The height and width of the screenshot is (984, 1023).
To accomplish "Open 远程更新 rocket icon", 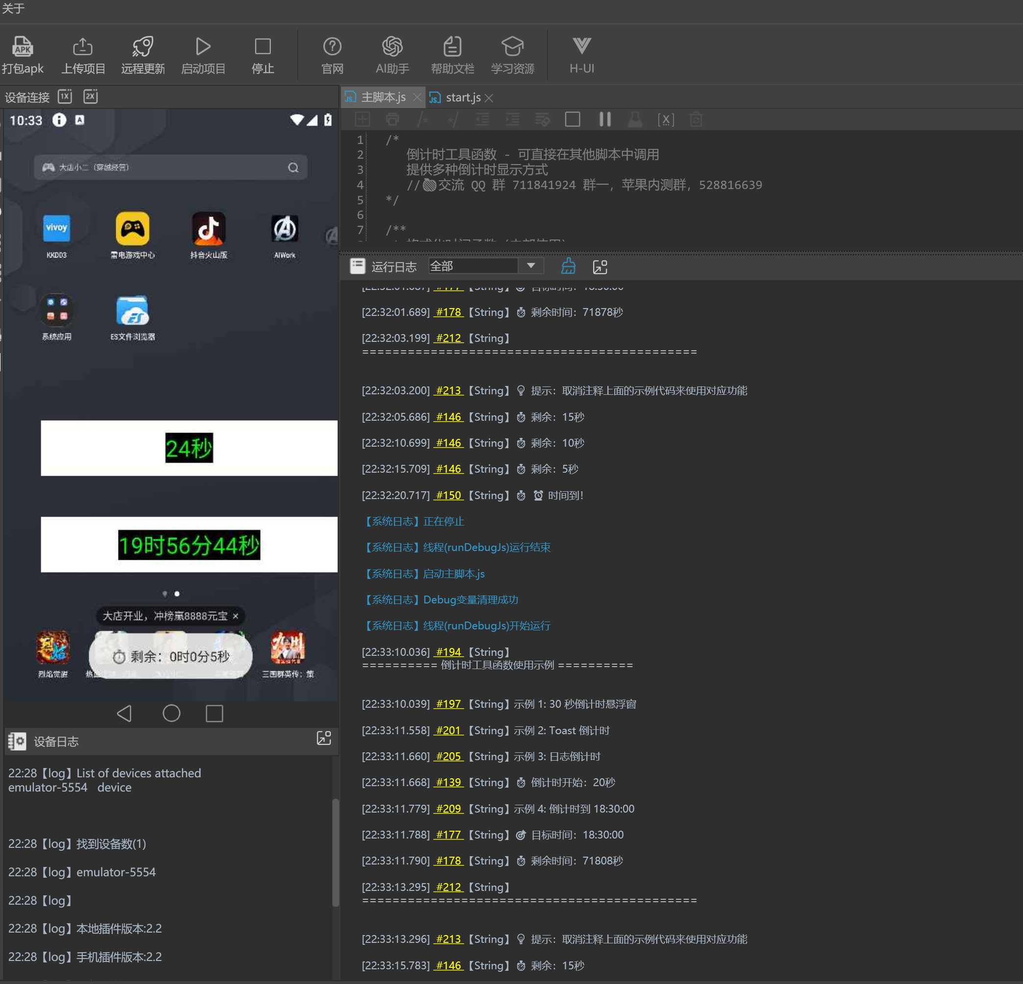I will pos(143,47).
